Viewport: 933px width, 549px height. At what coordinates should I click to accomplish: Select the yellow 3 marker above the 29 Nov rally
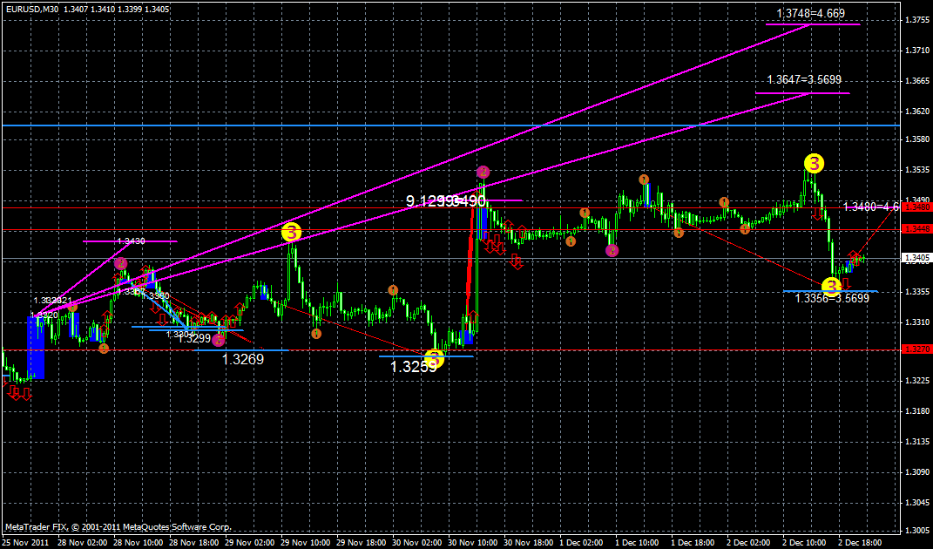(291, 232)
